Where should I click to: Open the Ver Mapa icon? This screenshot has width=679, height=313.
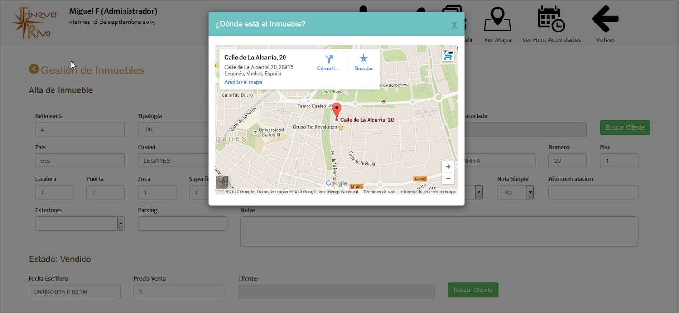point(497,20)
